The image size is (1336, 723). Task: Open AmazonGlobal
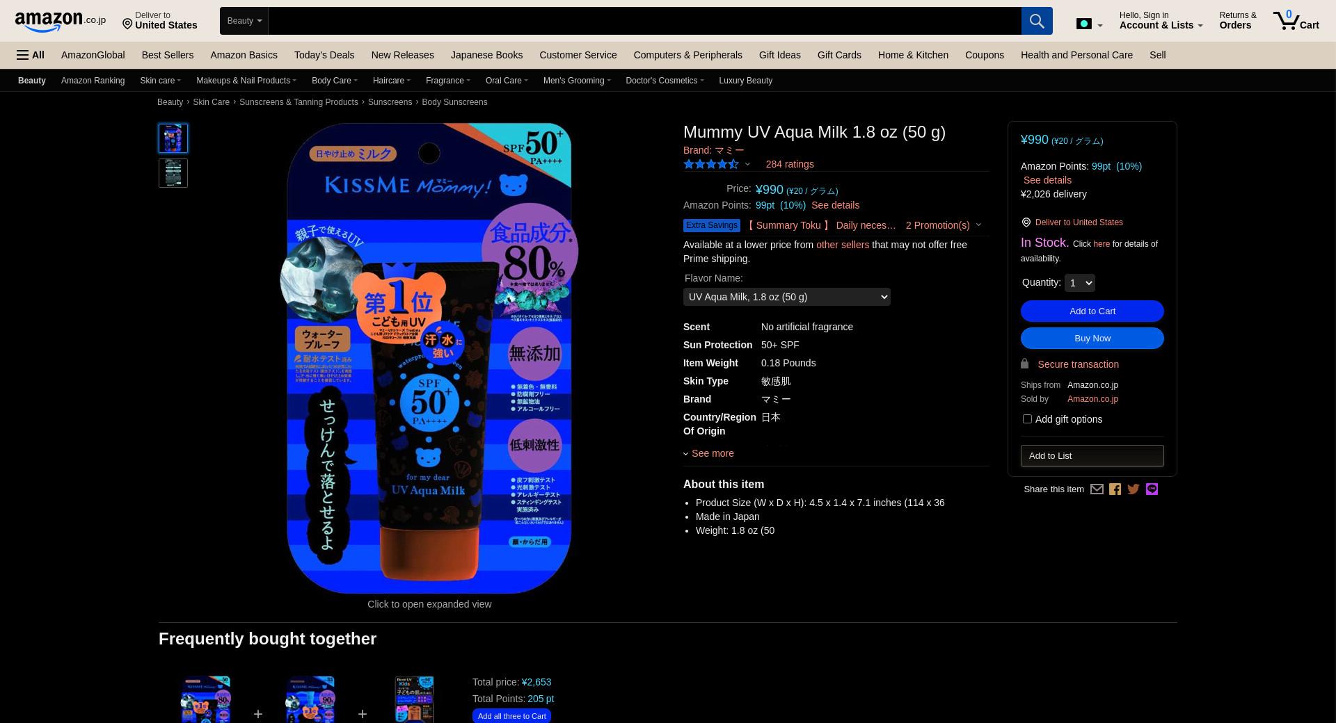[x=93, y=55]
